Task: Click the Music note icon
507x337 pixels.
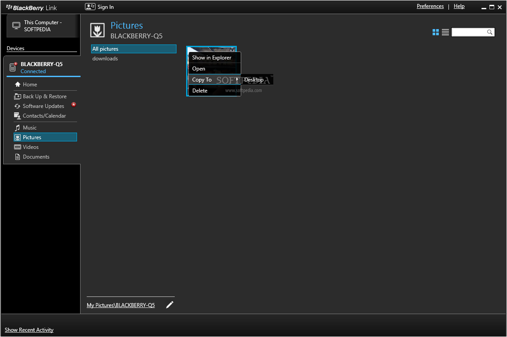Action: pyautogui.click(x=18, y=128)
